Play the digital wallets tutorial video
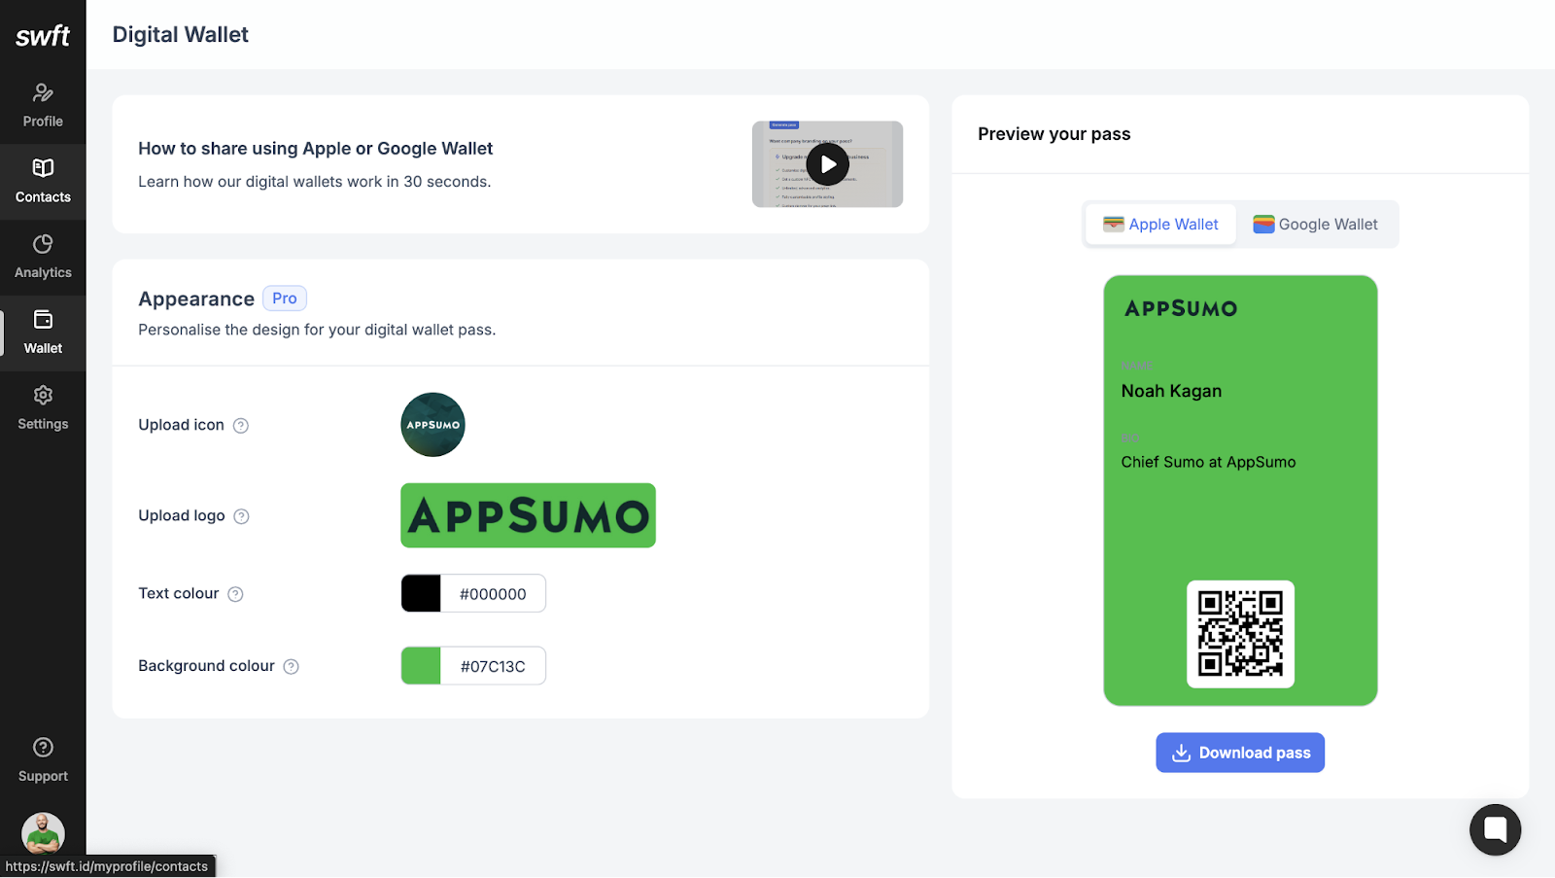1555x878 pixels. pos(827,163)
